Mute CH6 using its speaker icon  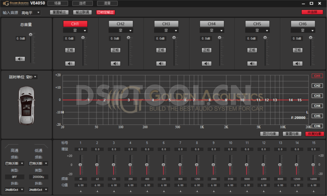(298, 63)
